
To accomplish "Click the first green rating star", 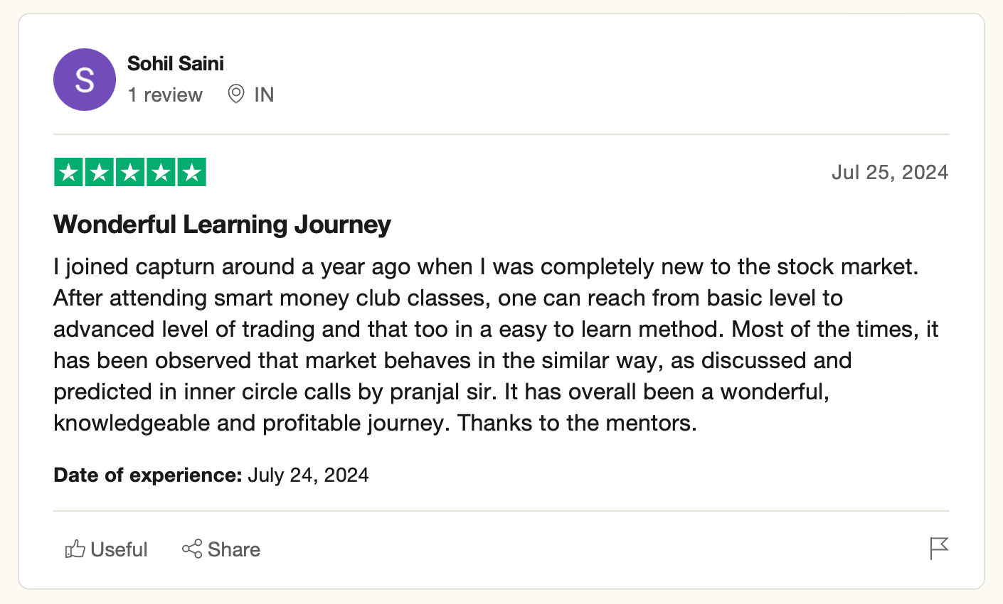I will coord(69,173).
